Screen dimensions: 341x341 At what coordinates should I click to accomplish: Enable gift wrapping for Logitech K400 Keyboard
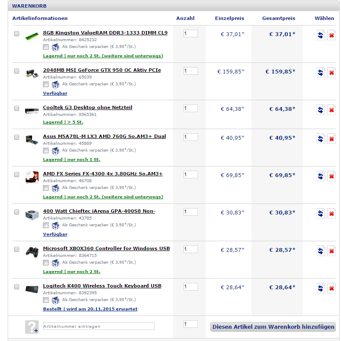coord(46,300)
